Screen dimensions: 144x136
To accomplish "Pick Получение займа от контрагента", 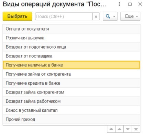I will coord(71,74).
